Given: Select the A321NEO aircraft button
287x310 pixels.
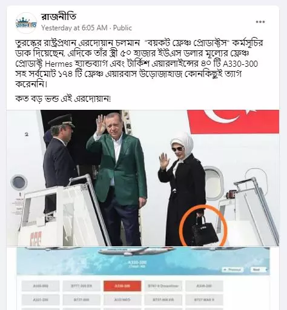Looking at the screenshot, I should coord(122,300).
